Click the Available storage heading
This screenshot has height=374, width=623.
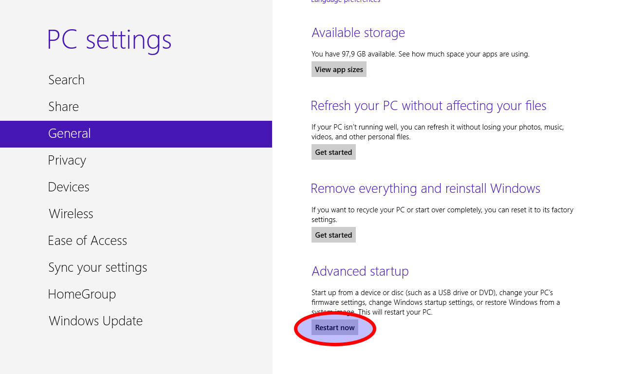tap(358, 33)
